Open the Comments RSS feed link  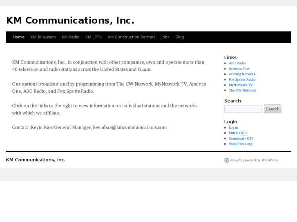click(241, 138)
